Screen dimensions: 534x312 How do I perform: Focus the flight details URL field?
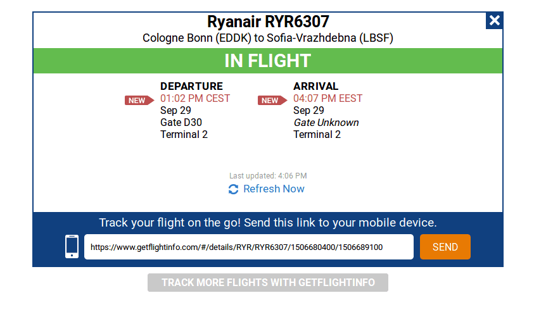pos(248,247)
